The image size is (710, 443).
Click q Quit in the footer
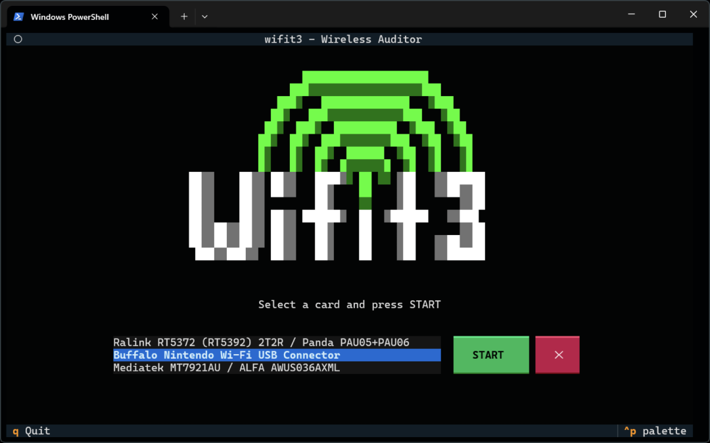[x=32, y=430]
